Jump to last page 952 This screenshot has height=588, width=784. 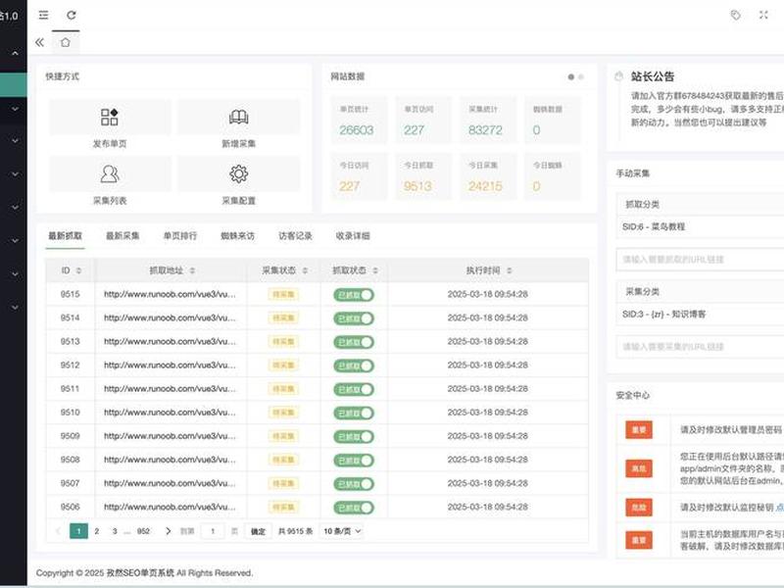pyautogui.click(x=143, y=531)
